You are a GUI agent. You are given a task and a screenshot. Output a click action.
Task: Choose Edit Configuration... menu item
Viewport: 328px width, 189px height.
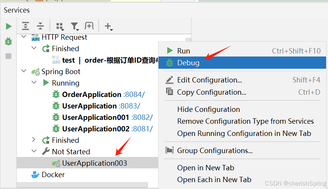[242, 80]
